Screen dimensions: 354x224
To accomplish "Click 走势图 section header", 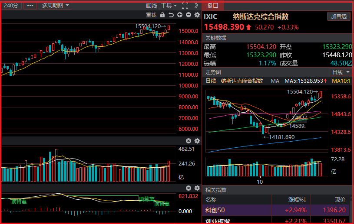I will [x=213, y=72].
